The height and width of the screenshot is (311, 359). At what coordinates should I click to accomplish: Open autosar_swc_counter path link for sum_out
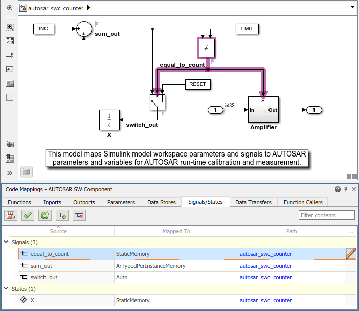pos(265,266)
